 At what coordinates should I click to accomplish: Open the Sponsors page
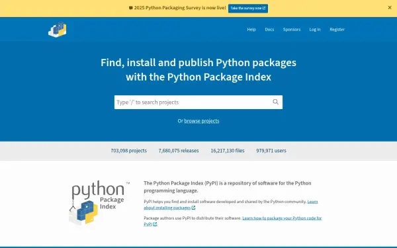[292, 29]
